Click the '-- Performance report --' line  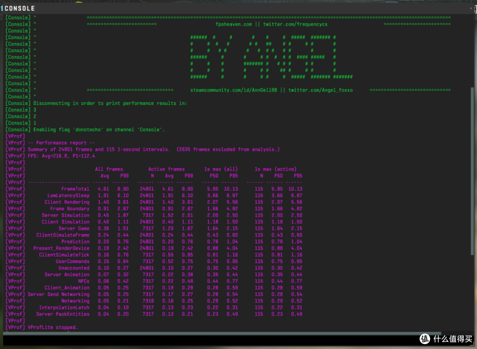(x=61, y=143)
